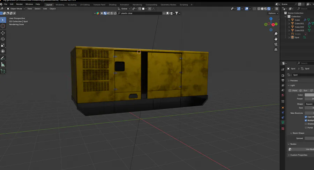Select the Transform tool
Viewport: 314px width, 170px height.
pyautogui.click(x=3, y=51)
